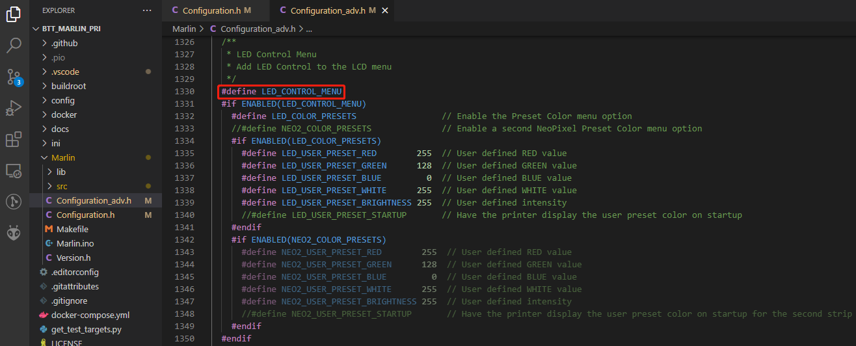856x346 pixels.
Task: Open the Remote Explorer icon
Action: coord(14,170)
